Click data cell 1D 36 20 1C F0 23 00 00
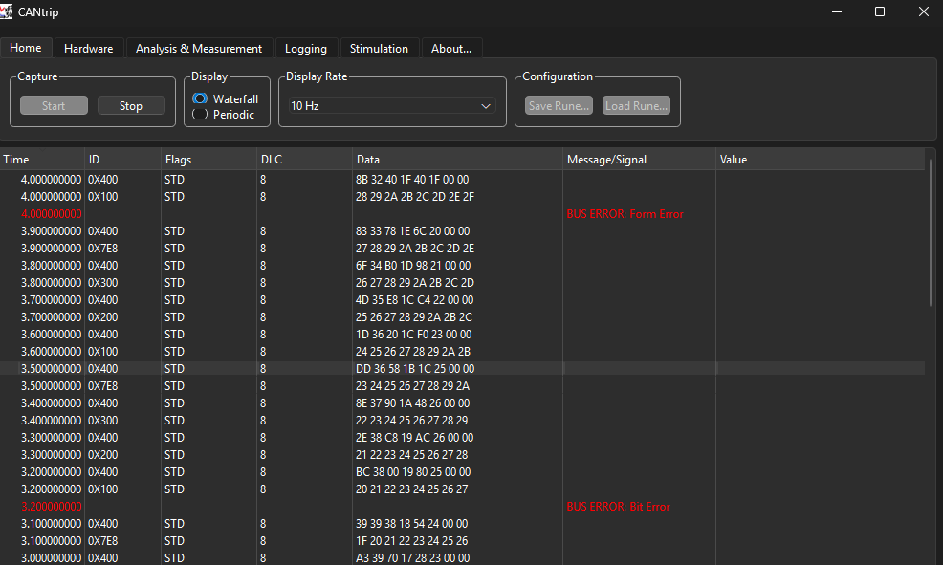This screenshot has width=943, height=565. tap(414, 335)
